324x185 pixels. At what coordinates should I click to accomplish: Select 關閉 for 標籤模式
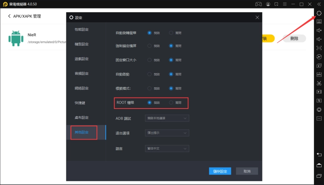pyautogui.click(x=171, y=88)
